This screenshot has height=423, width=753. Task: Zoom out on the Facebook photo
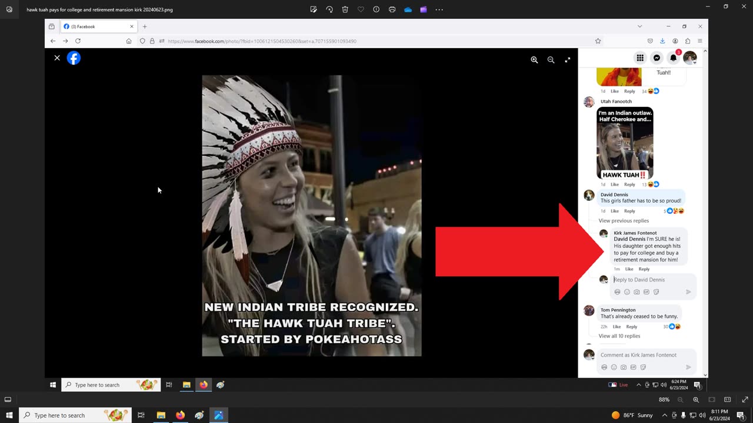[x=551, y=60]
